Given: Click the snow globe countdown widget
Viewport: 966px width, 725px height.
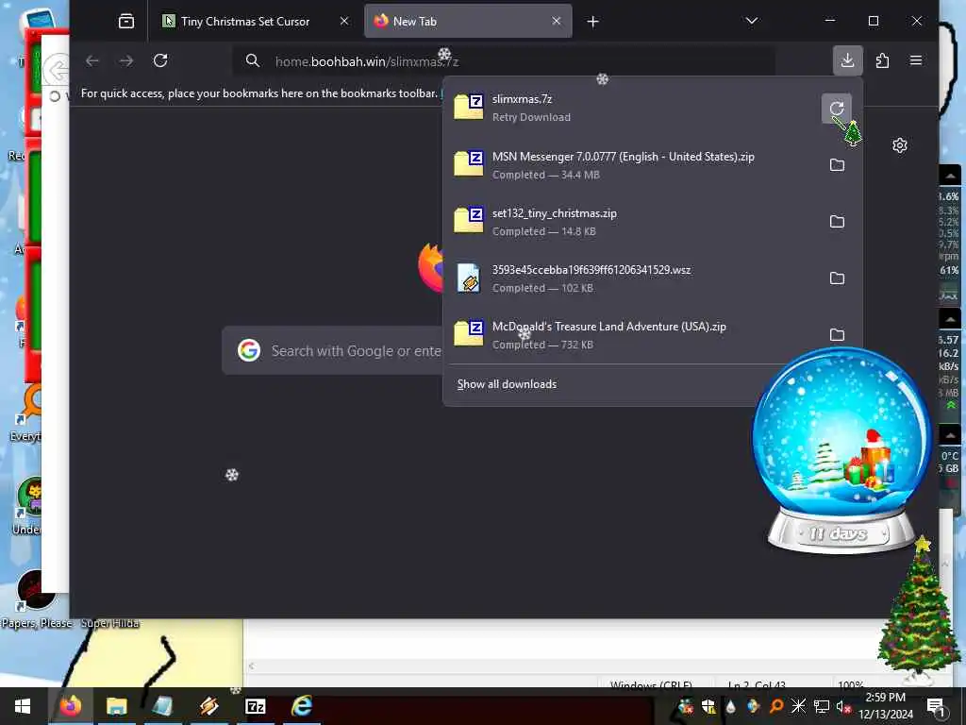Looking at the screenshot, I should 841,450.
